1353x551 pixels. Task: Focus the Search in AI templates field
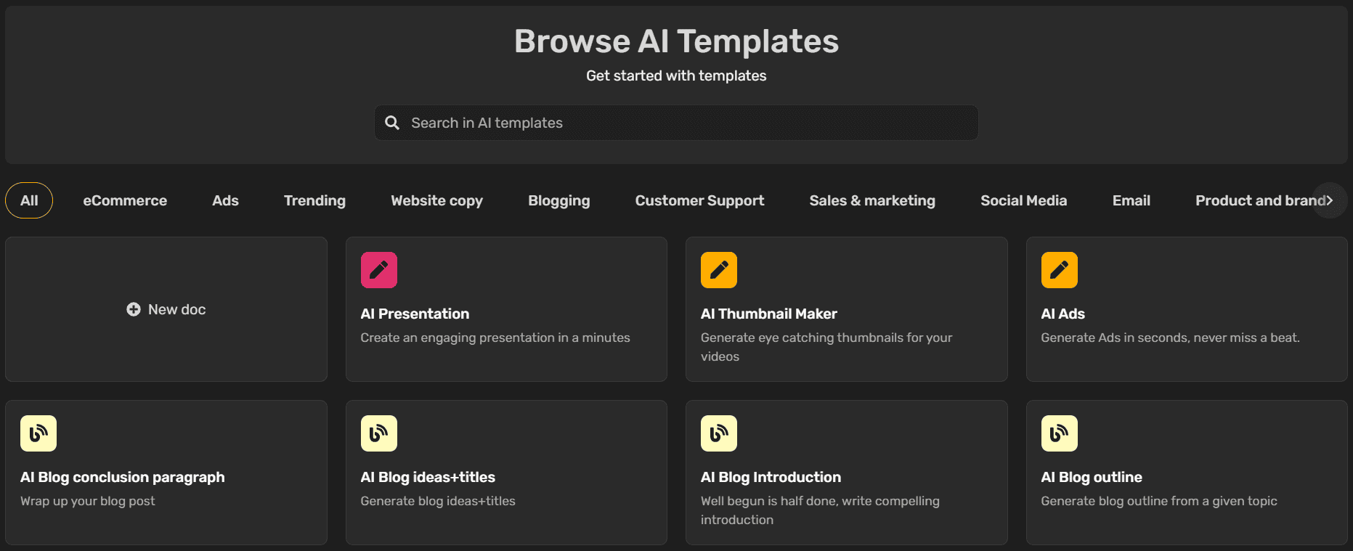(x=676, y=123)
